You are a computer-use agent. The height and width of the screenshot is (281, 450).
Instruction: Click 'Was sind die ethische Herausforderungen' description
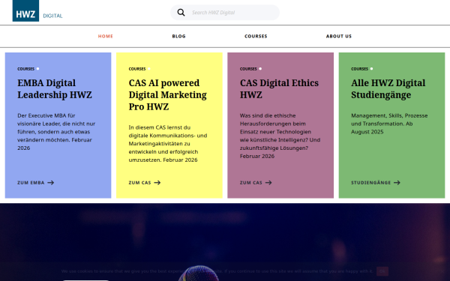(280, 136)
